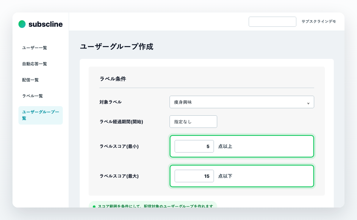Click the ラベルスコア(最大) input with value 15
Screen dimensions: 357x220
(x=194, y=176)
